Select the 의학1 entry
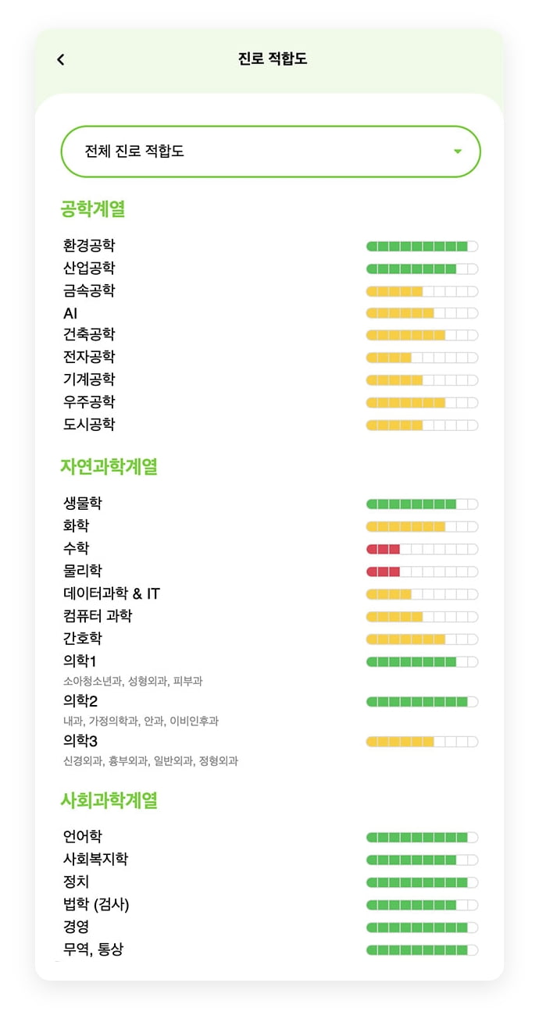 pos(80,660)
